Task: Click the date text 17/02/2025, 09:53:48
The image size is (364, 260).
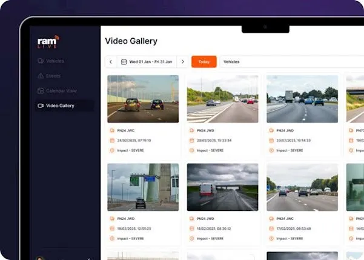Action: tap(294, 228)
